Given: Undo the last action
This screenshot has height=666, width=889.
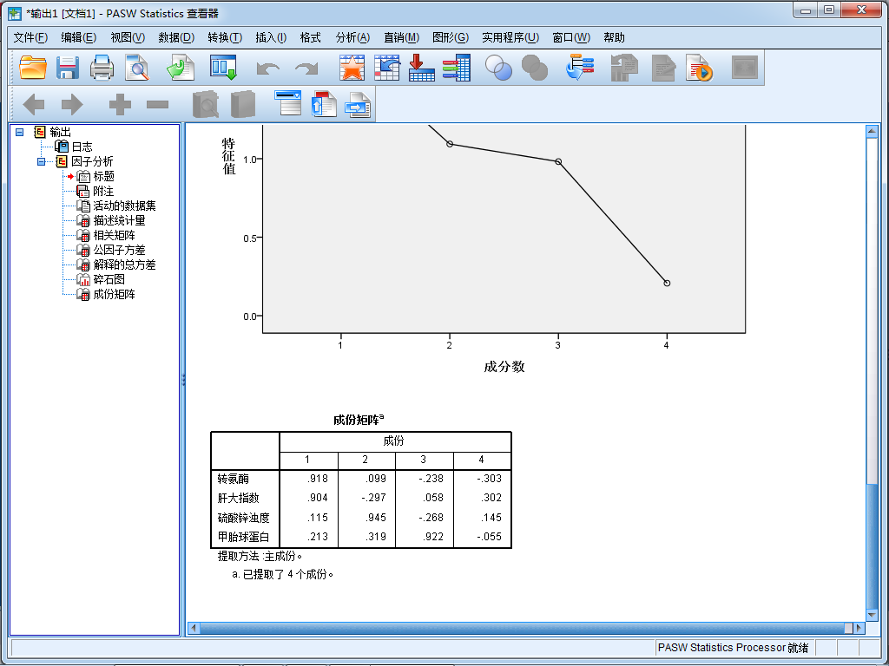Looking at the screenshot, I should tap(267, 69).
